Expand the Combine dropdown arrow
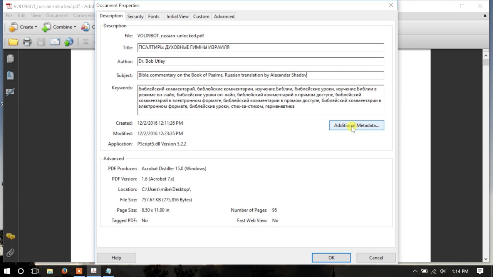Viewport: 493px width, 277px height. tap(75, 27)
